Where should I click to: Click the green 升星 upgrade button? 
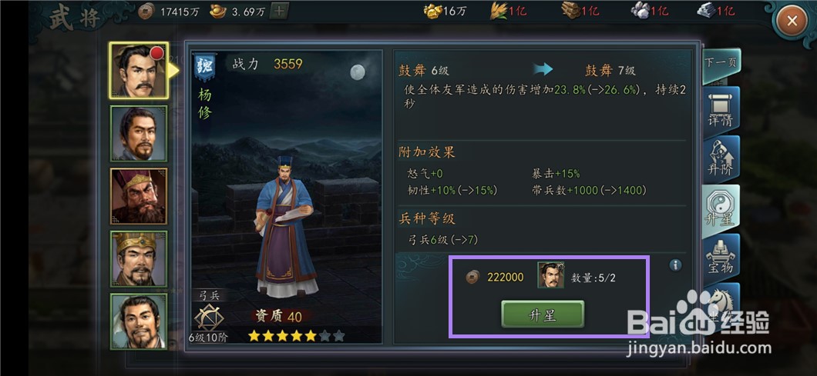click(x=543, y=314)
